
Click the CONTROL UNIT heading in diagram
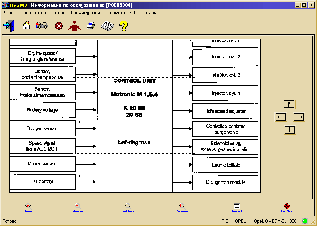pyautogui.click(x=135, y=81)
